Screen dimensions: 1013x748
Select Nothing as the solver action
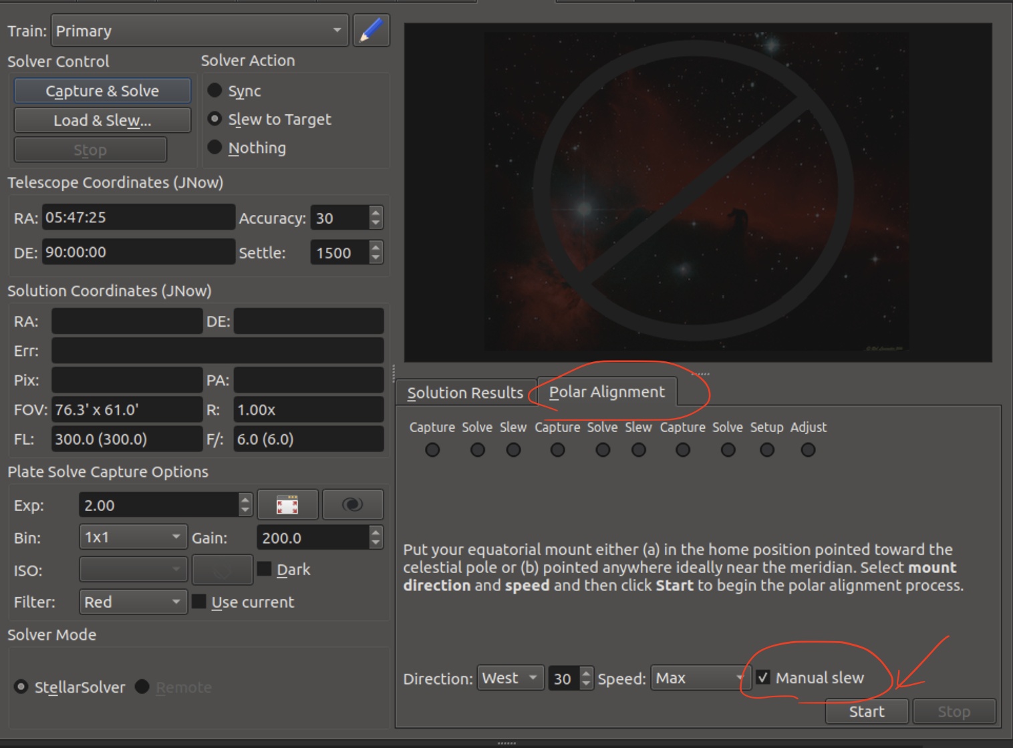click(x=214, y=147)
